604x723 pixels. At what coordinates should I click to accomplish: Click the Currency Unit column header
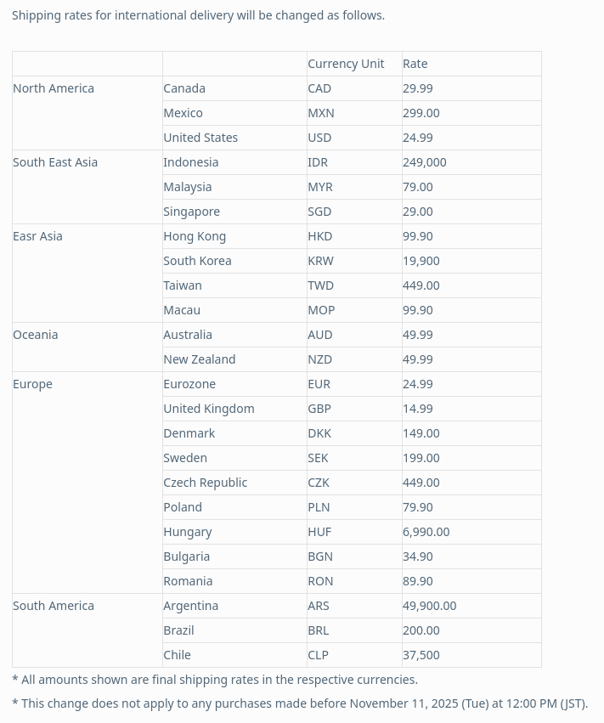tap(346, 64)
